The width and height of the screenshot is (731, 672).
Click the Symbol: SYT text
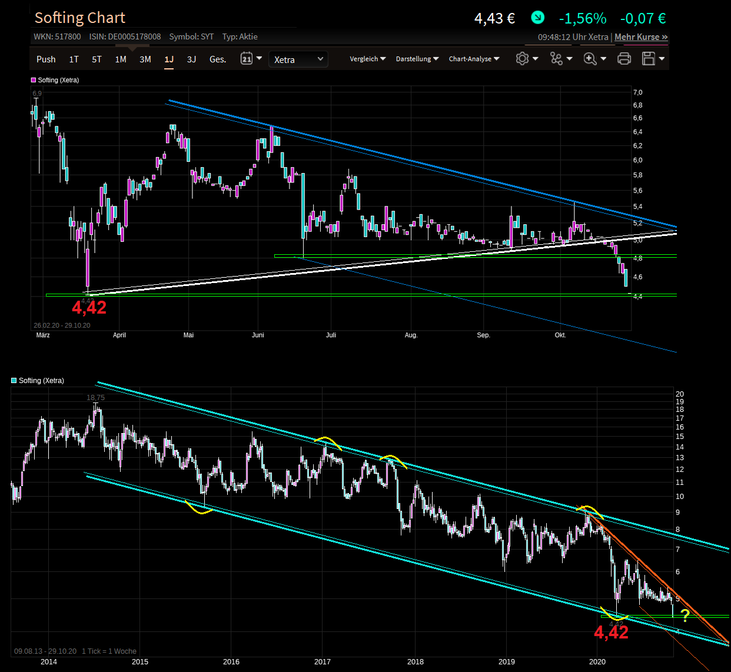(191, 36)
